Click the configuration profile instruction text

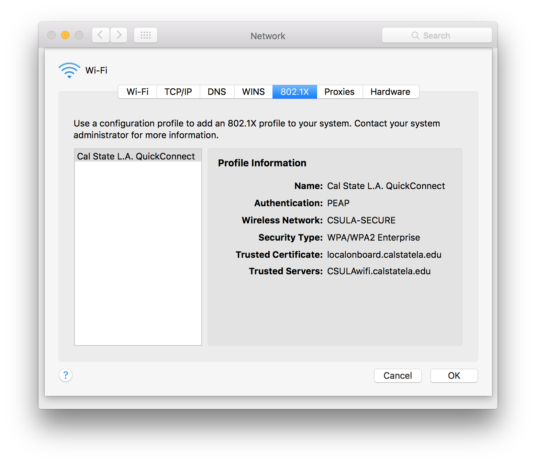point(257,129)
